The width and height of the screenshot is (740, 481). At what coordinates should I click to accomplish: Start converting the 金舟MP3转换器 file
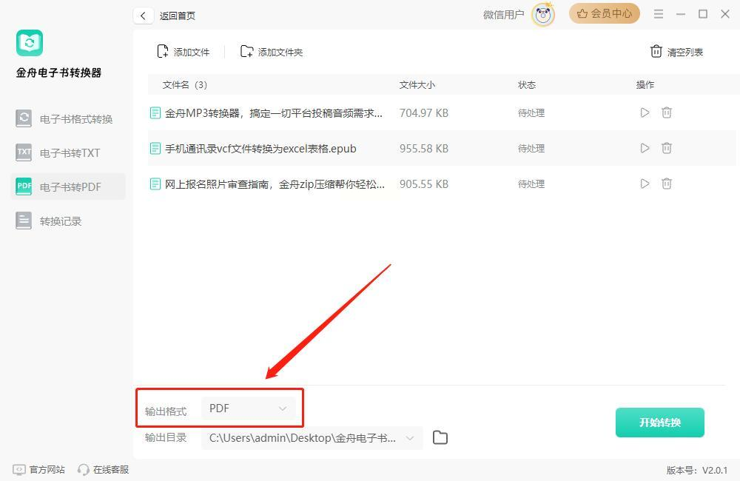tap(645, 112)
